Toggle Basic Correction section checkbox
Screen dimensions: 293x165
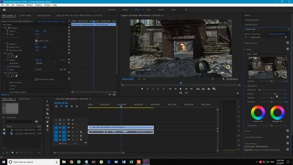[288, 43]
